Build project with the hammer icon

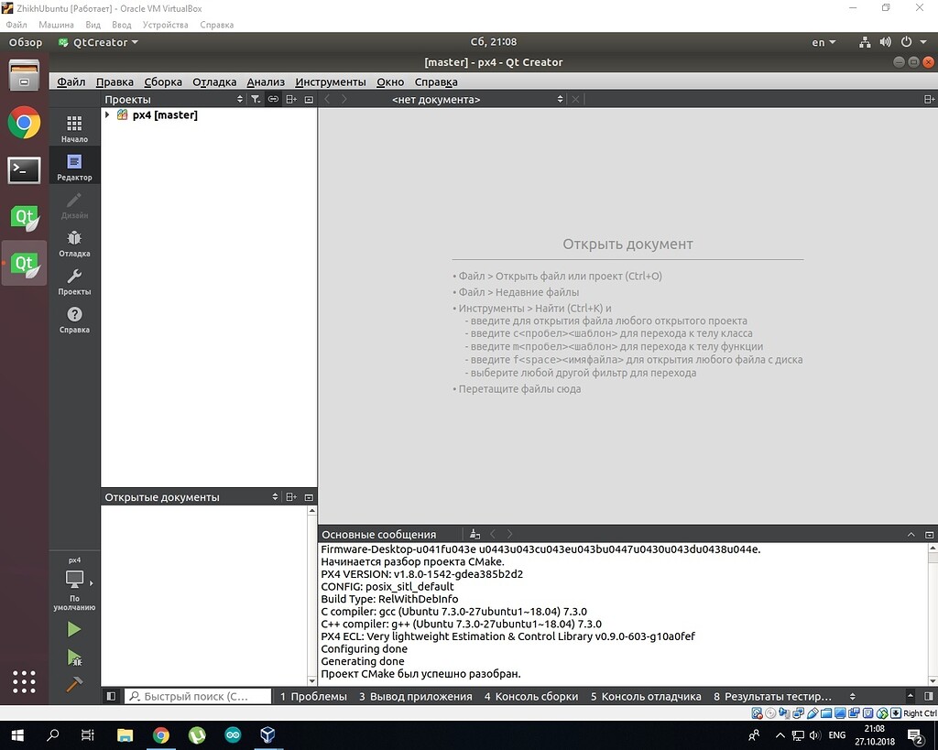coord(74,684)
